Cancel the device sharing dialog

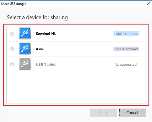(132, 113)
